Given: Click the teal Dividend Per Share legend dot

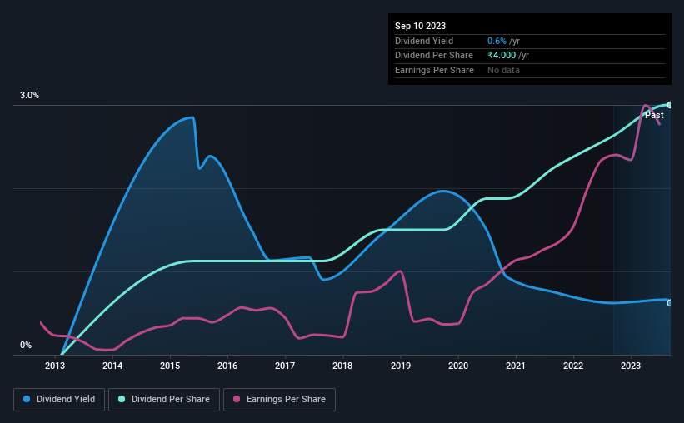Looking at the screenshot, I should click(122, 399).
